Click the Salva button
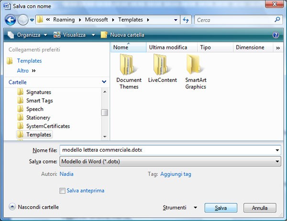Screen dimensions: 287x221 pos(221,208)
